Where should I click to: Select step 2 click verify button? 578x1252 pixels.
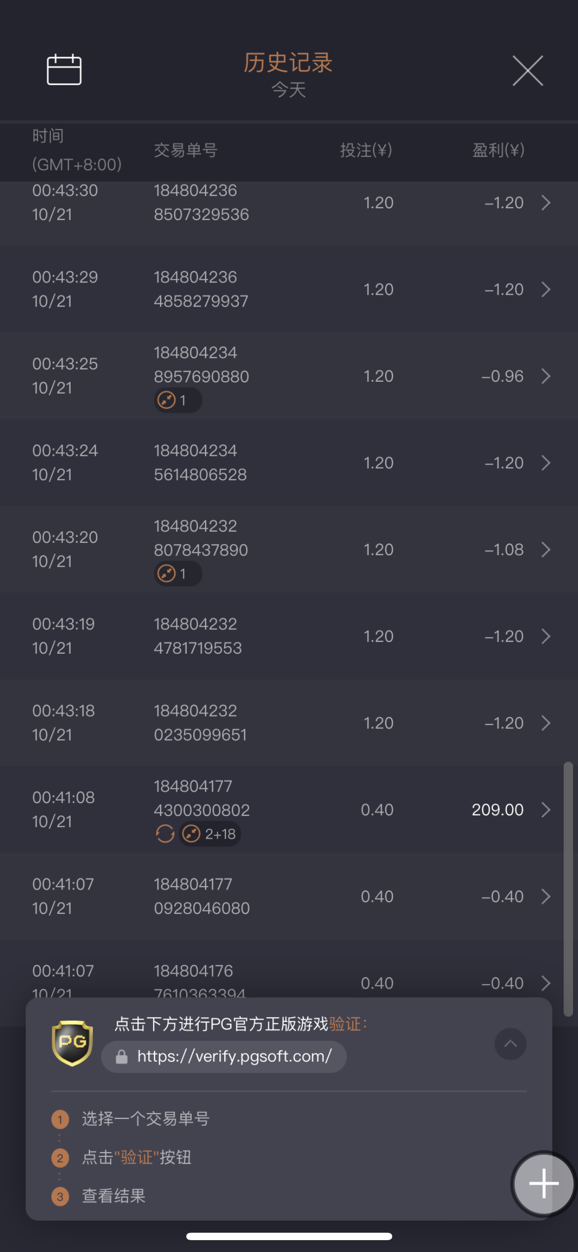point(136,1158)
